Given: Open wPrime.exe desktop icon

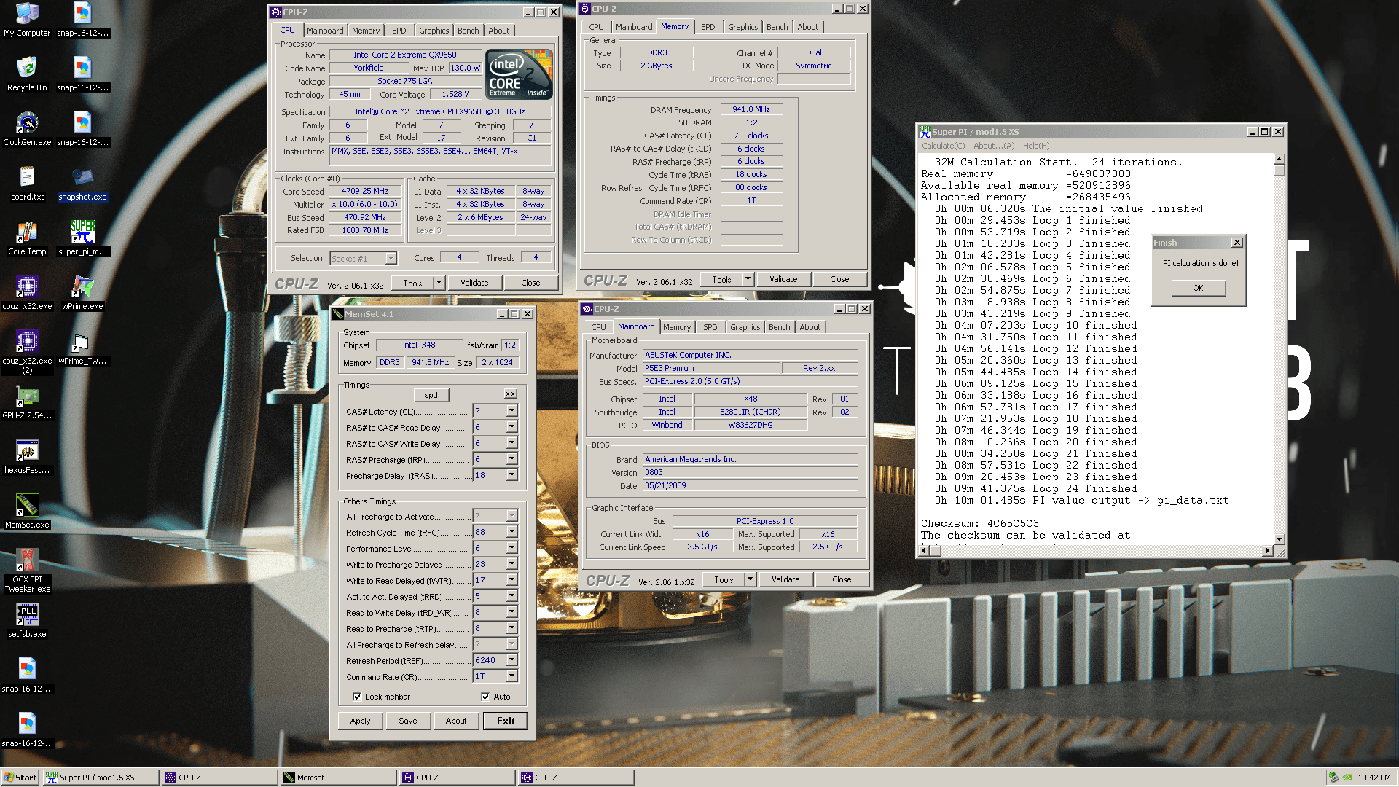Looking at the screenshot, I should coord(82,293).
